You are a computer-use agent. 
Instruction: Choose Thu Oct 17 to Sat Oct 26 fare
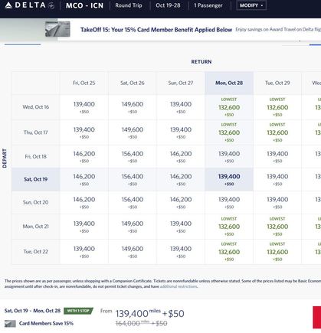(x=133, y=132)
